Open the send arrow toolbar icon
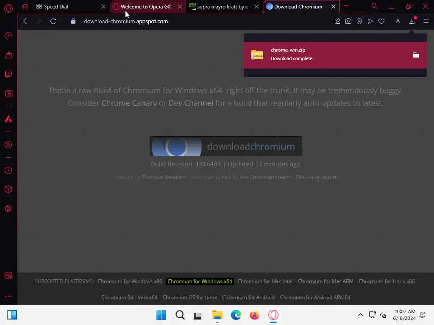This screenshot has height=325, width=434. 370,21
